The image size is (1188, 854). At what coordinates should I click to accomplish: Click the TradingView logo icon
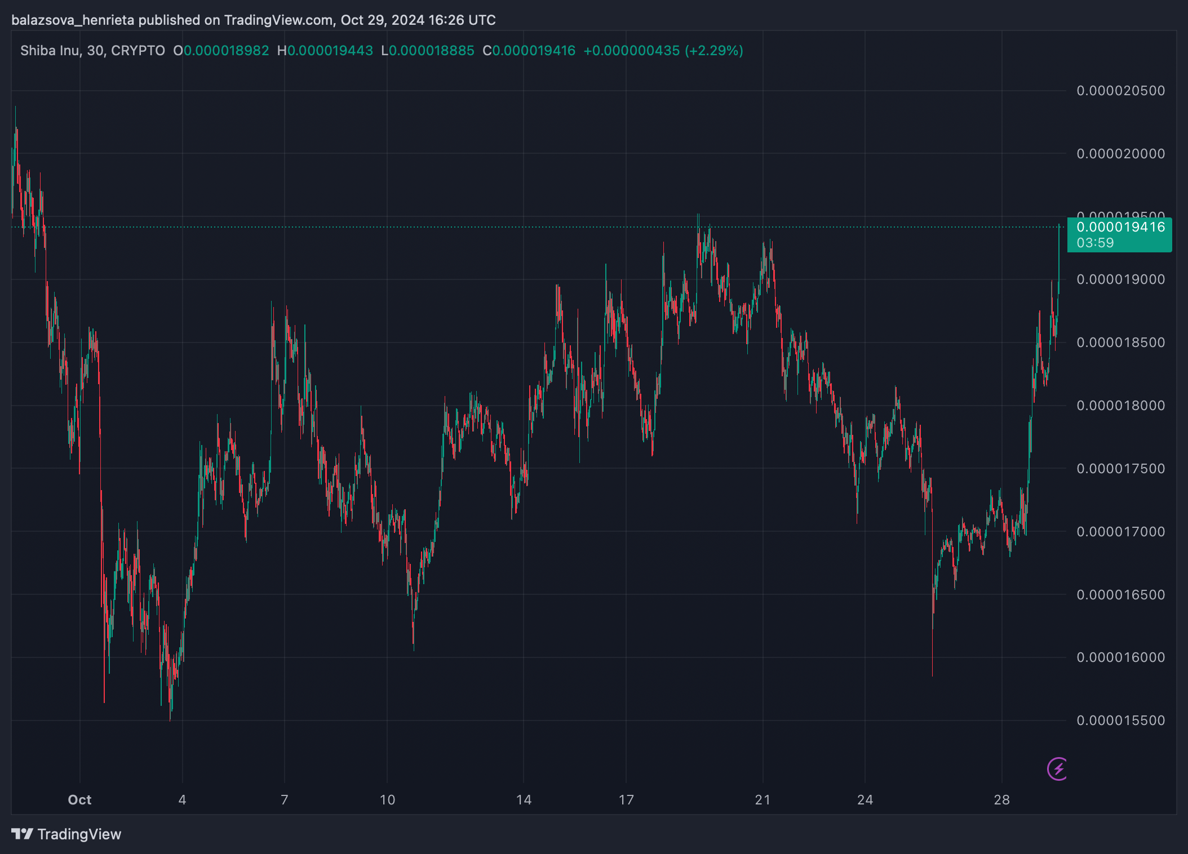pos(22,834)
